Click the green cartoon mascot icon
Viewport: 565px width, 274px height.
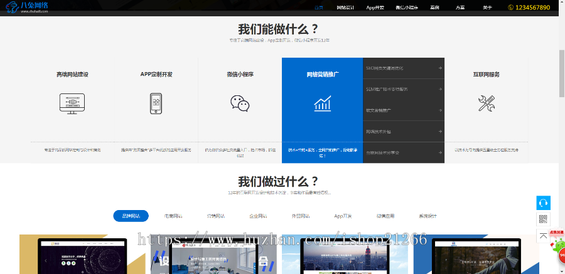557,246
